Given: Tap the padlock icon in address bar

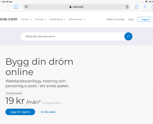Looking at the screenshot, I should (70, 7).
